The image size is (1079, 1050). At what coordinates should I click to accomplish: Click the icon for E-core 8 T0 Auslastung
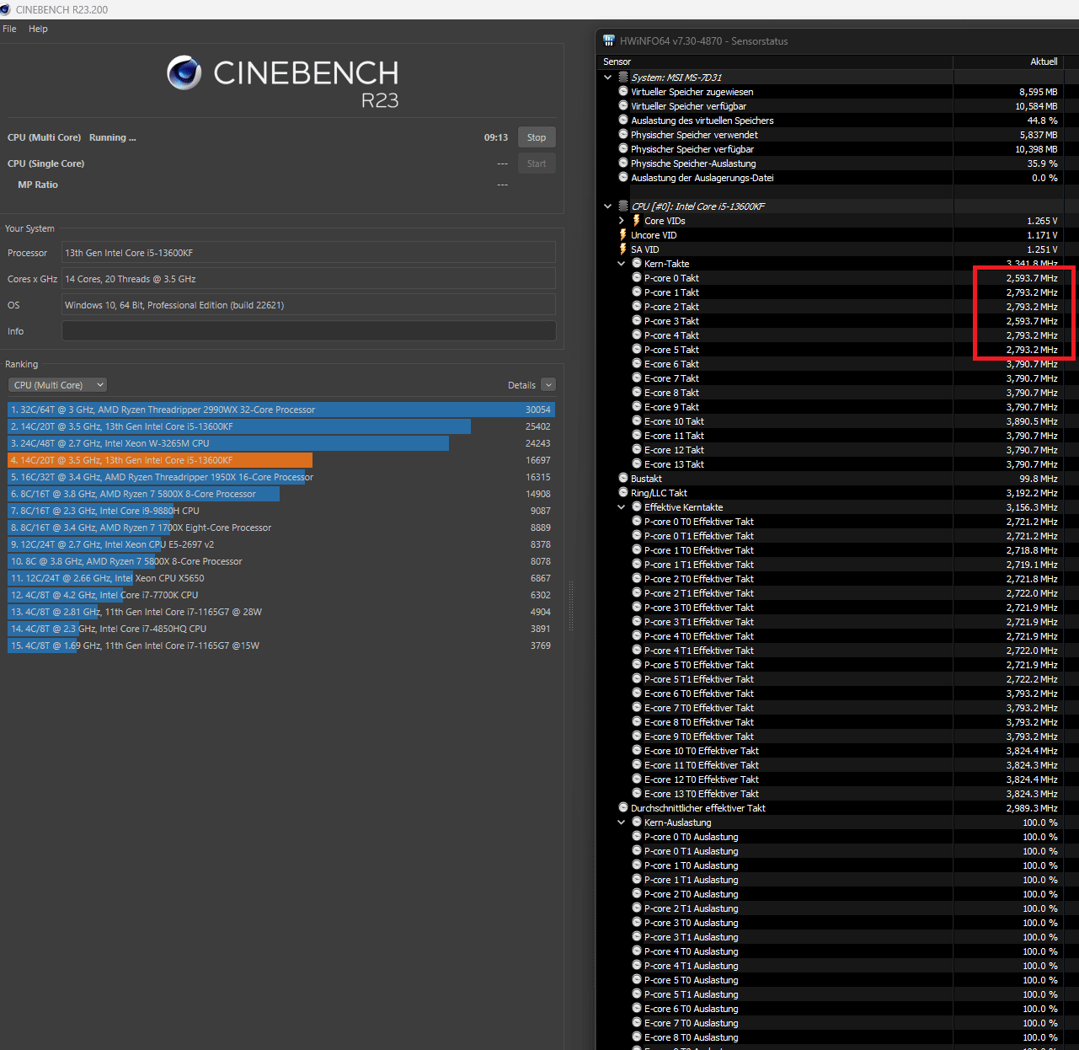(x=637, y=1037)
